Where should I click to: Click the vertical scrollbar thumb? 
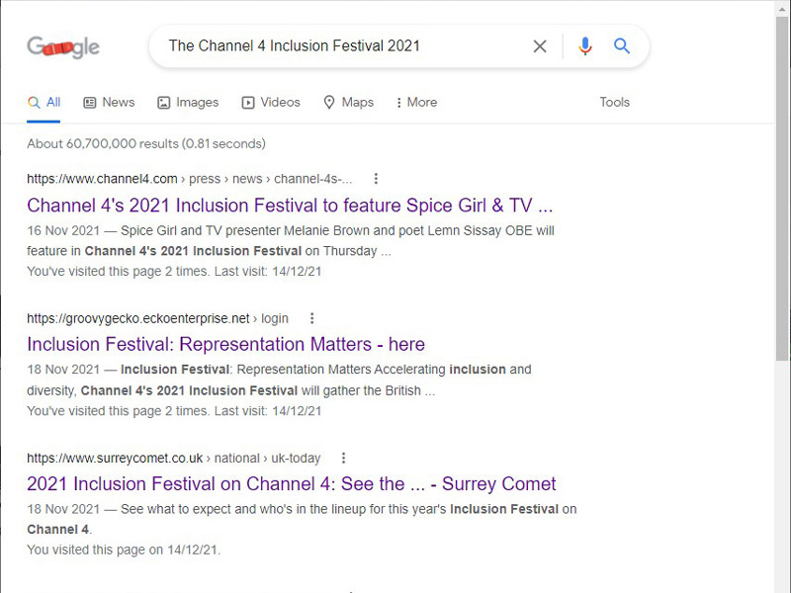click(782, 187)
